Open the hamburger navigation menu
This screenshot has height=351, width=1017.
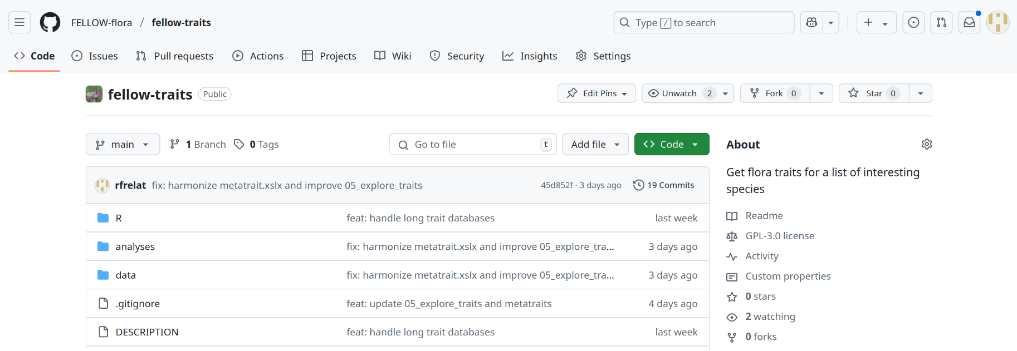pos(19,23)
